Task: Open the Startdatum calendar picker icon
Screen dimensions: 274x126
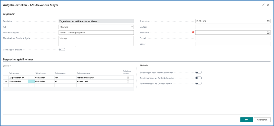Action: click(x=268, y=21)
